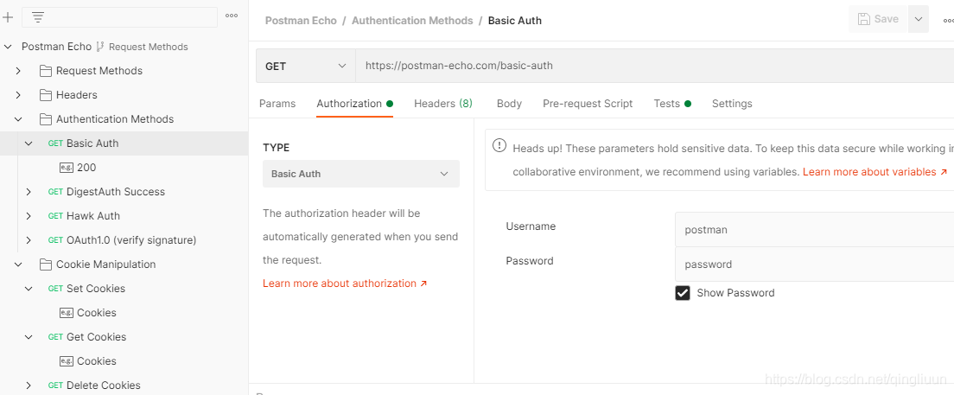Click the filter icon in sidebar search box
Image resolution: width=954 pixels, height=395 pixels.
click(38, 17)
